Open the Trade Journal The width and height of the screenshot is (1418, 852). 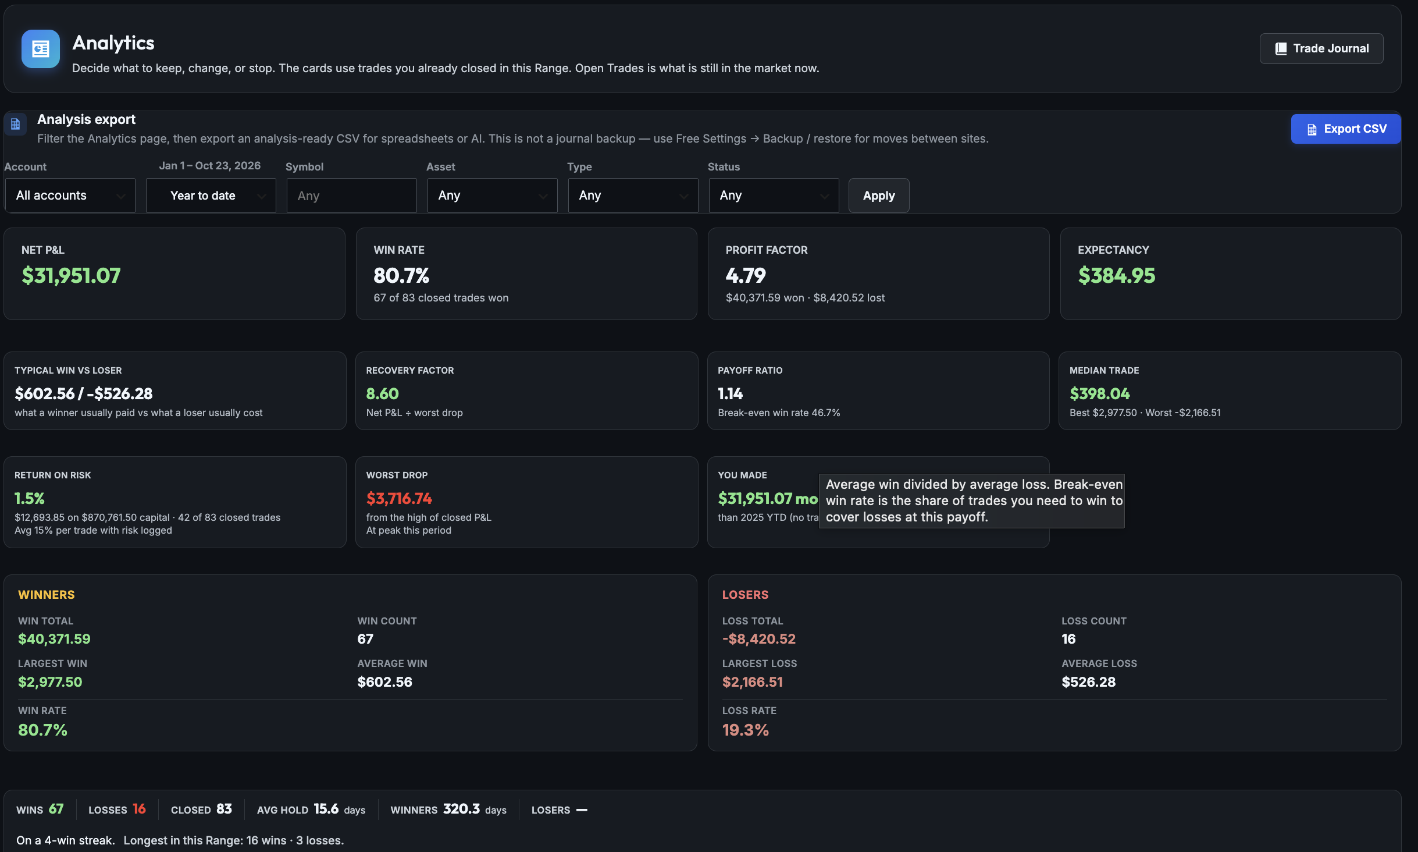point(1321,48)
